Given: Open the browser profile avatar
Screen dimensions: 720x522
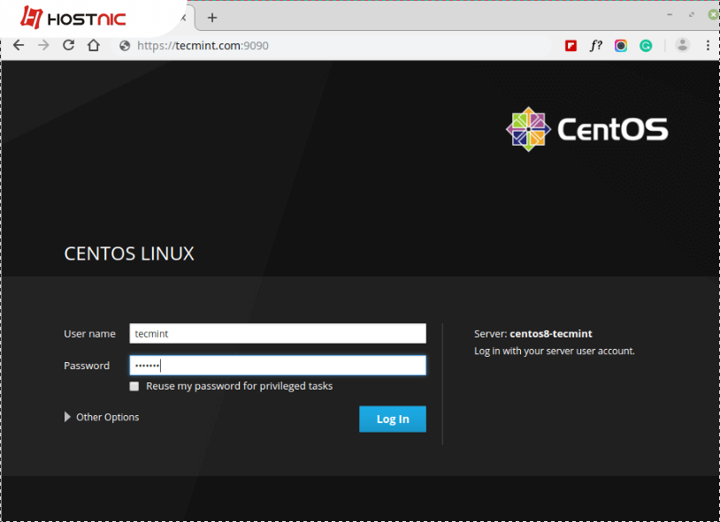Looking at the screenshot, I should click(682, 45).
